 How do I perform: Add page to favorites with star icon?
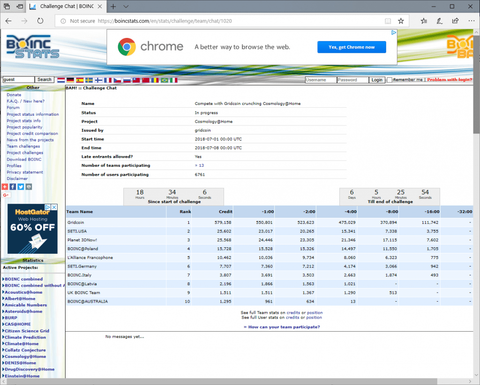pyautogui.click(x=401, y=21)
